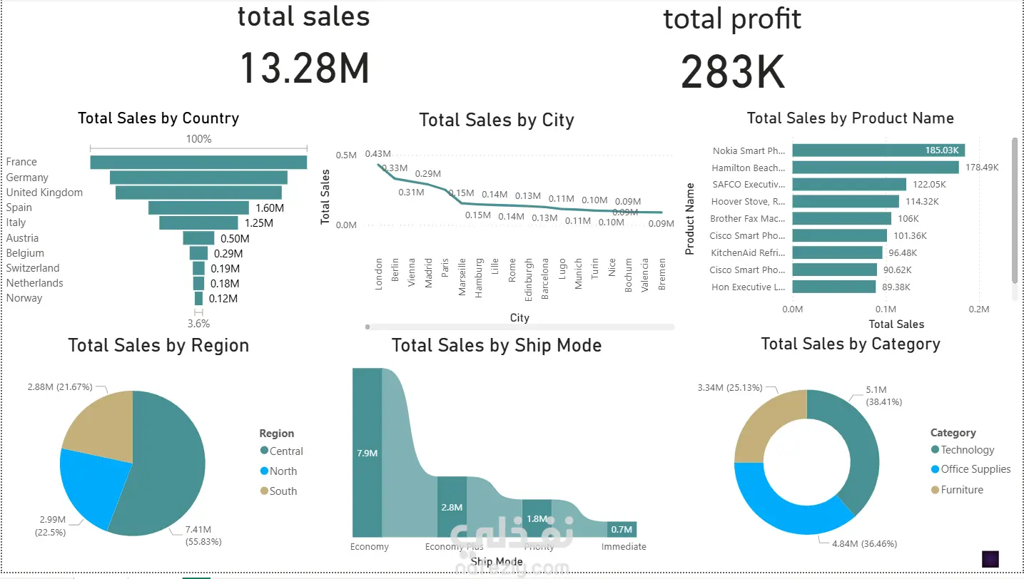Click the Norway country label
Image resolution: width=1024 pixels, height=579 pixels.
coord(24,298)
